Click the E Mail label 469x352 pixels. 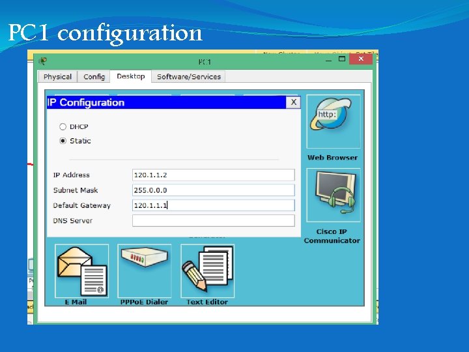[x=76, y=302]
